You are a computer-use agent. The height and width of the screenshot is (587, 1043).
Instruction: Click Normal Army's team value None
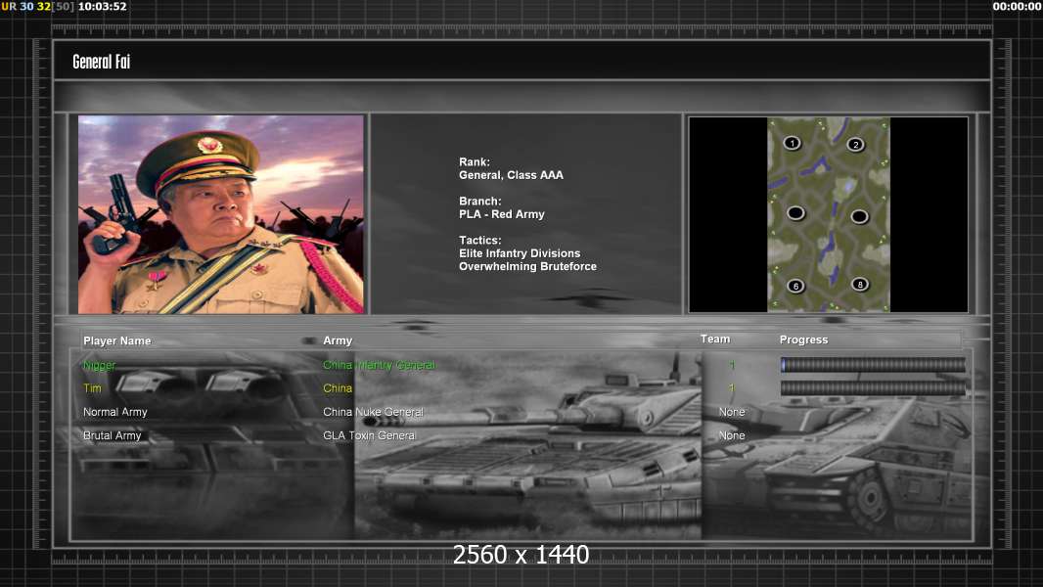(x=732, y=412)
